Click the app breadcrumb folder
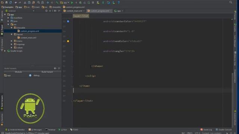 (x=19, y=7)
